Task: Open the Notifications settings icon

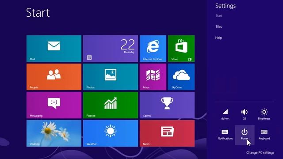Action: [x=225, y=135]
